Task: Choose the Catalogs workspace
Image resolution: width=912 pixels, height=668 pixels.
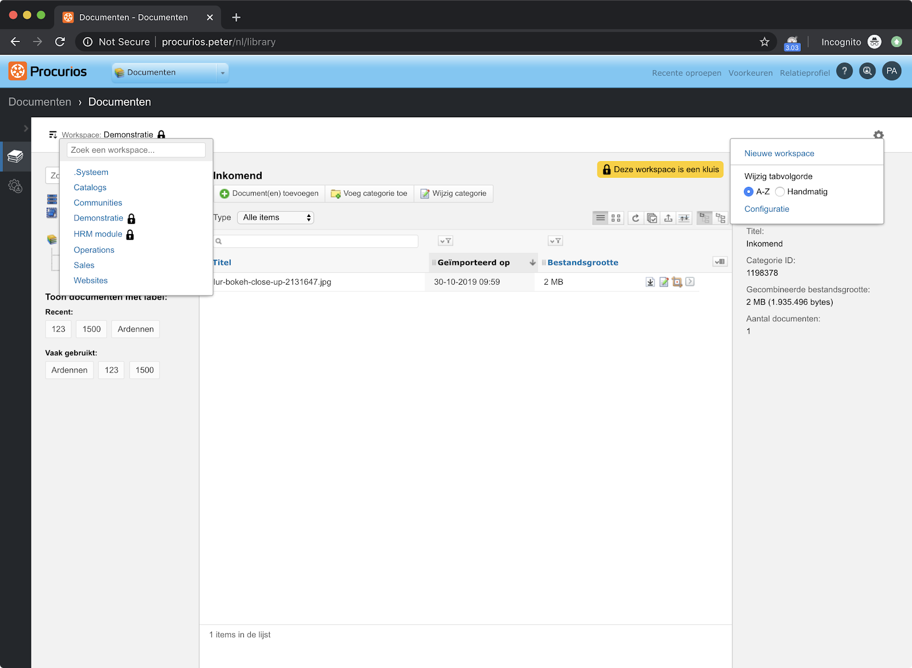Action: click(x=90, y=187)
